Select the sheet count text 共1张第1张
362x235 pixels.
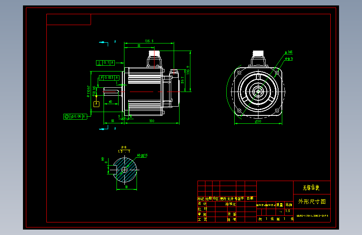pos(276,219)
